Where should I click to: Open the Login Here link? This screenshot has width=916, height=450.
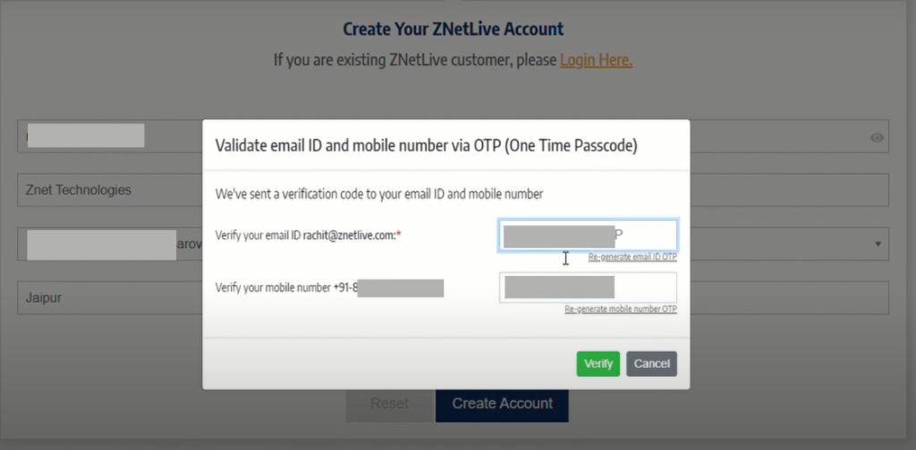click(x=596, y=60)
